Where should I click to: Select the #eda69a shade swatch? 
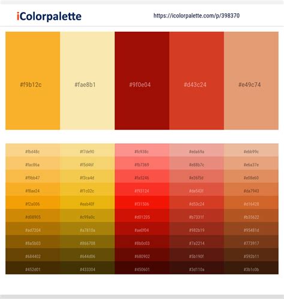pyautogui.click(x=197, y=150)
